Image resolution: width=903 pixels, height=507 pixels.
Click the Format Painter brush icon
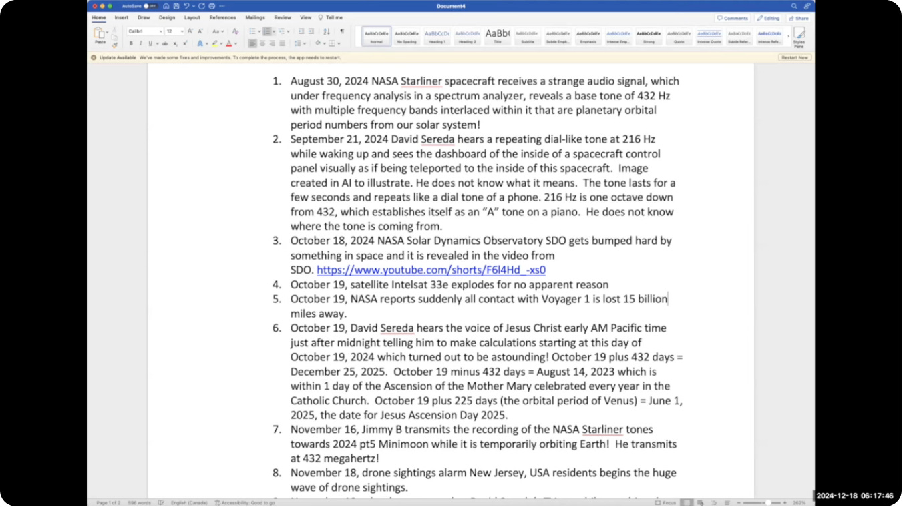[114, 45]
